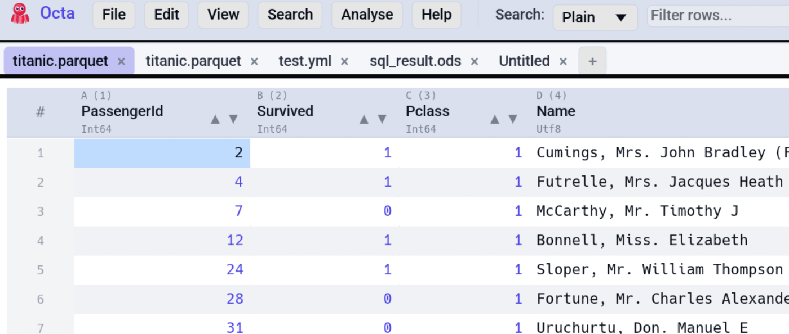
Task: Click the Bonnell, Miss. Elizabeth cell
Action: 659,241
